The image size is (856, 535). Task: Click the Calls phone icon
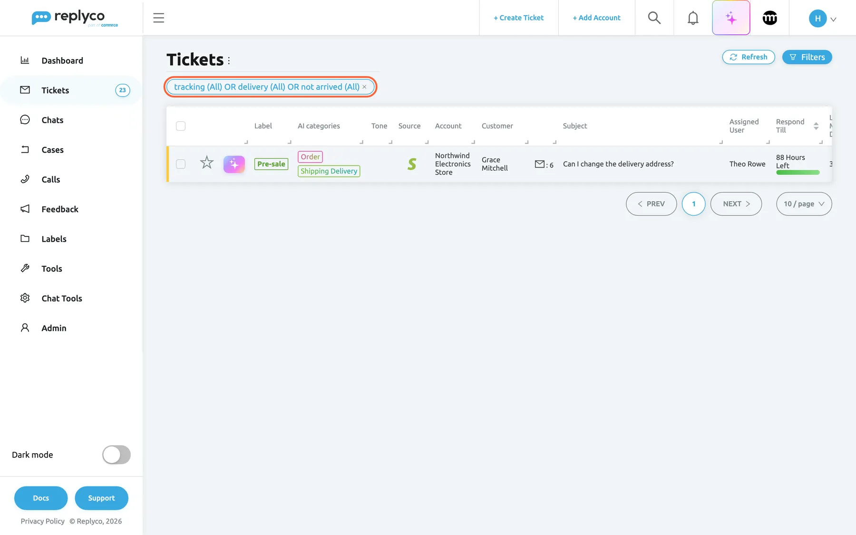tap(25, 179)
